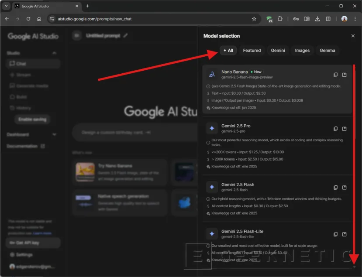Open Gemini 2.5 Flash docs icon

coord(344,188)
